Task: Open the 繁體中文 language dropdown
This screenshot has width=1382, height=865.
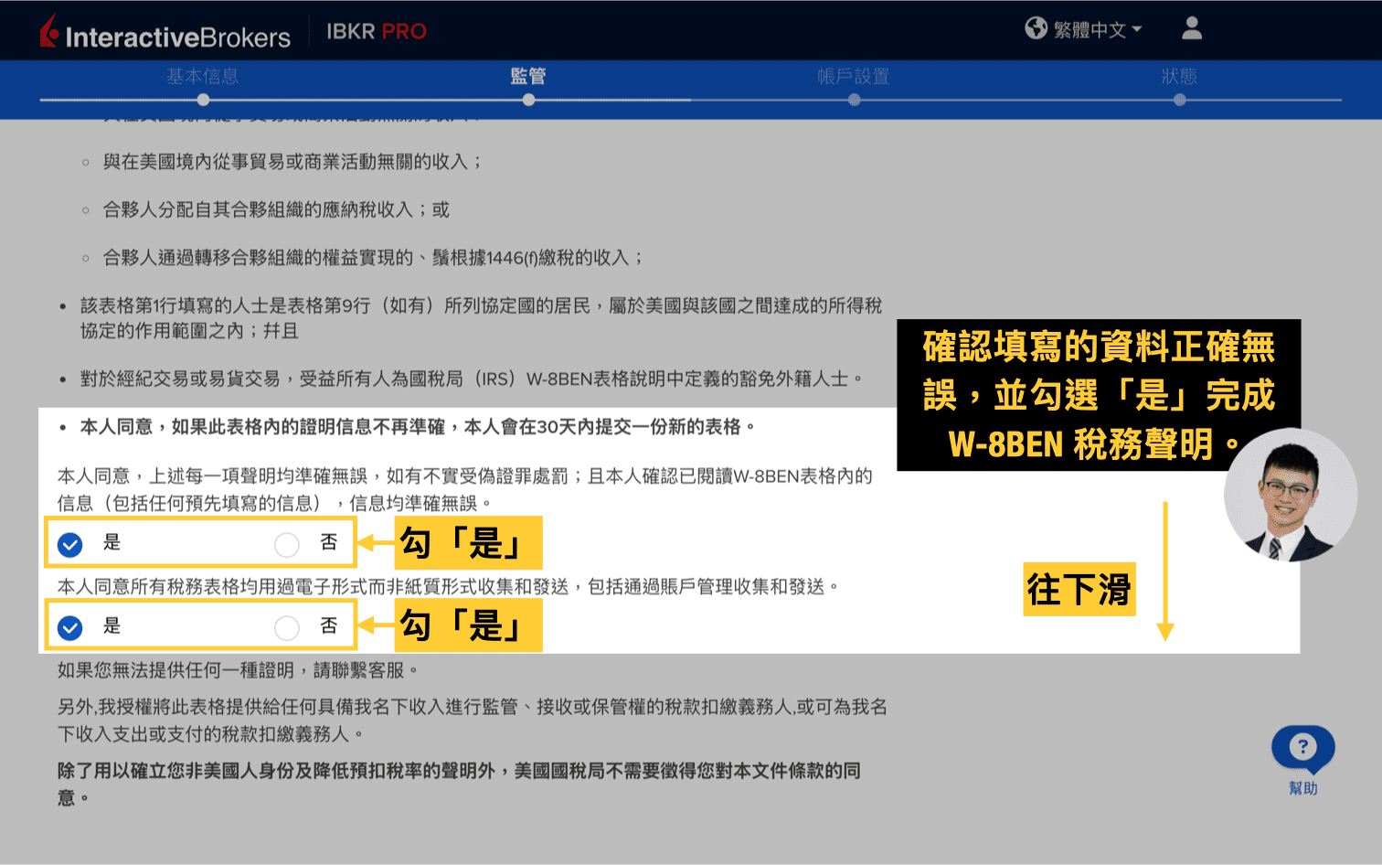Action: pos(1091,28)
